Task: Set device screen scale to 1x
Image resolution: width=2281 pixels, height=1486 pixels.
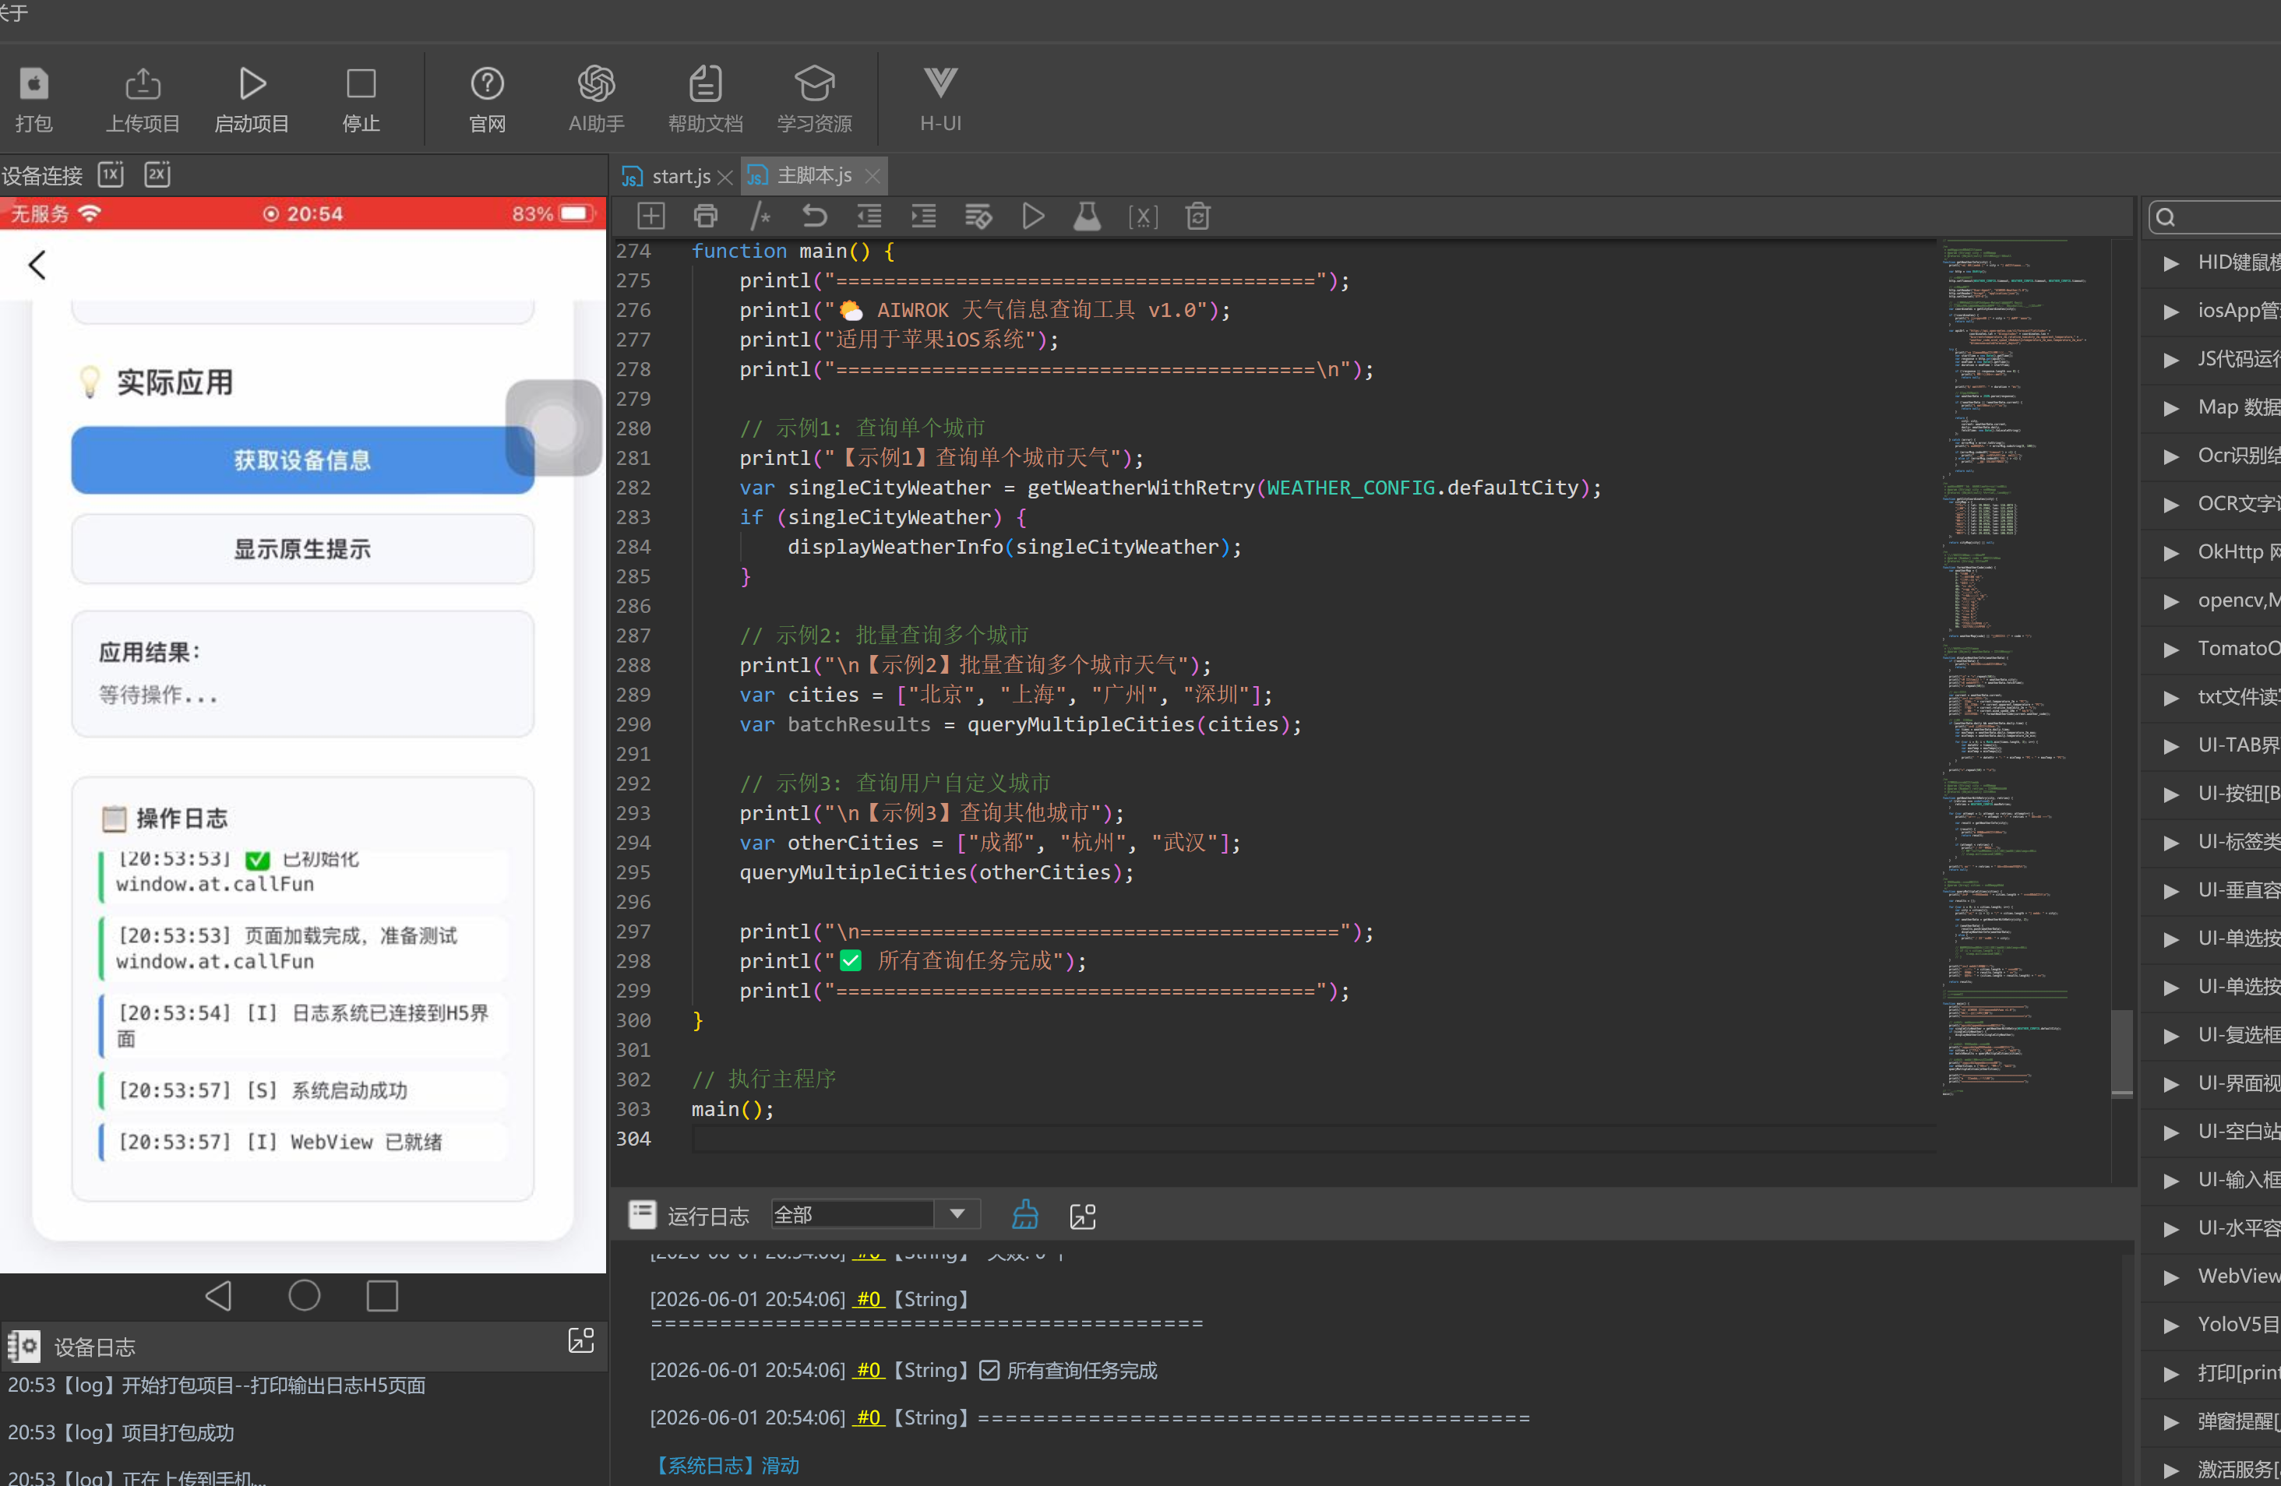Action: pos(111,174)
